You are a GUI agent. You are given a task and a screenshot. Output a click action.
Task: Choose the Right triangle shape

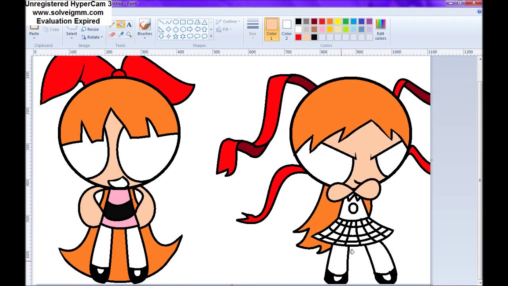162,29
